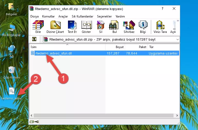Image resolution: width=198 pixels, height=130 pixels.
Task: Sort by İsim column header
Action: coord(67,47)
